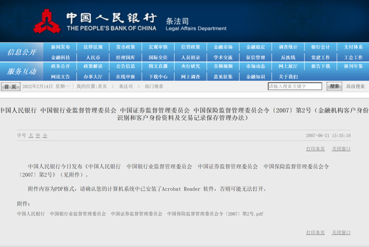Open the 金融稳定 section
Image resolution: width=369 pixels, height=247 pixels.
[x=256, y=47]
